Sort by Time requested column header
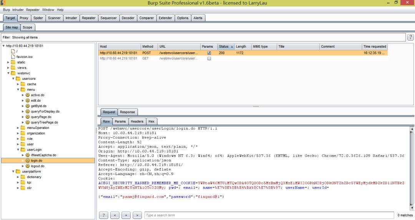This screenshot has height=220, width=415. 375,46
